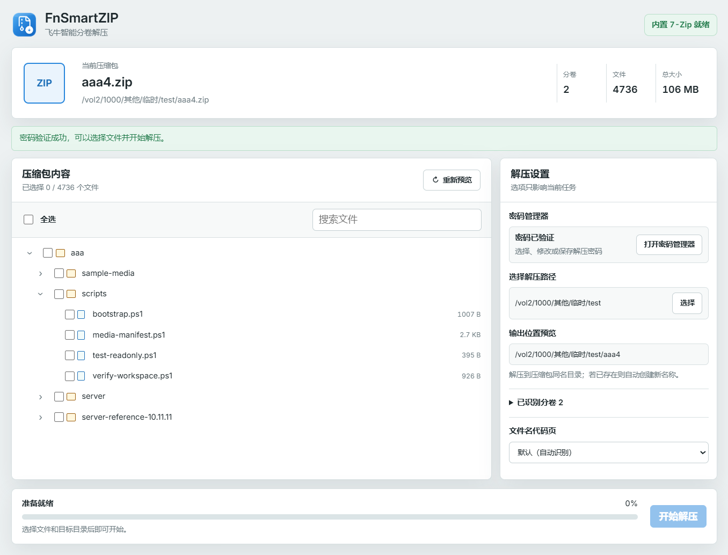Click the verify-workspace.ps1 file icon
This screenshot has height=555, width=728.
coord(81,376)
